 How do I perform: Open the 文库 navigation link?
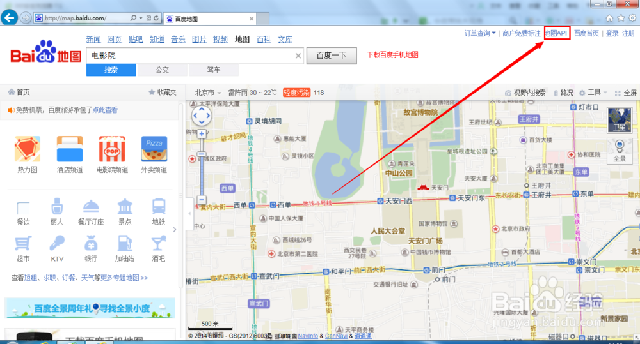pyautogui.click(x=285, y=39)
